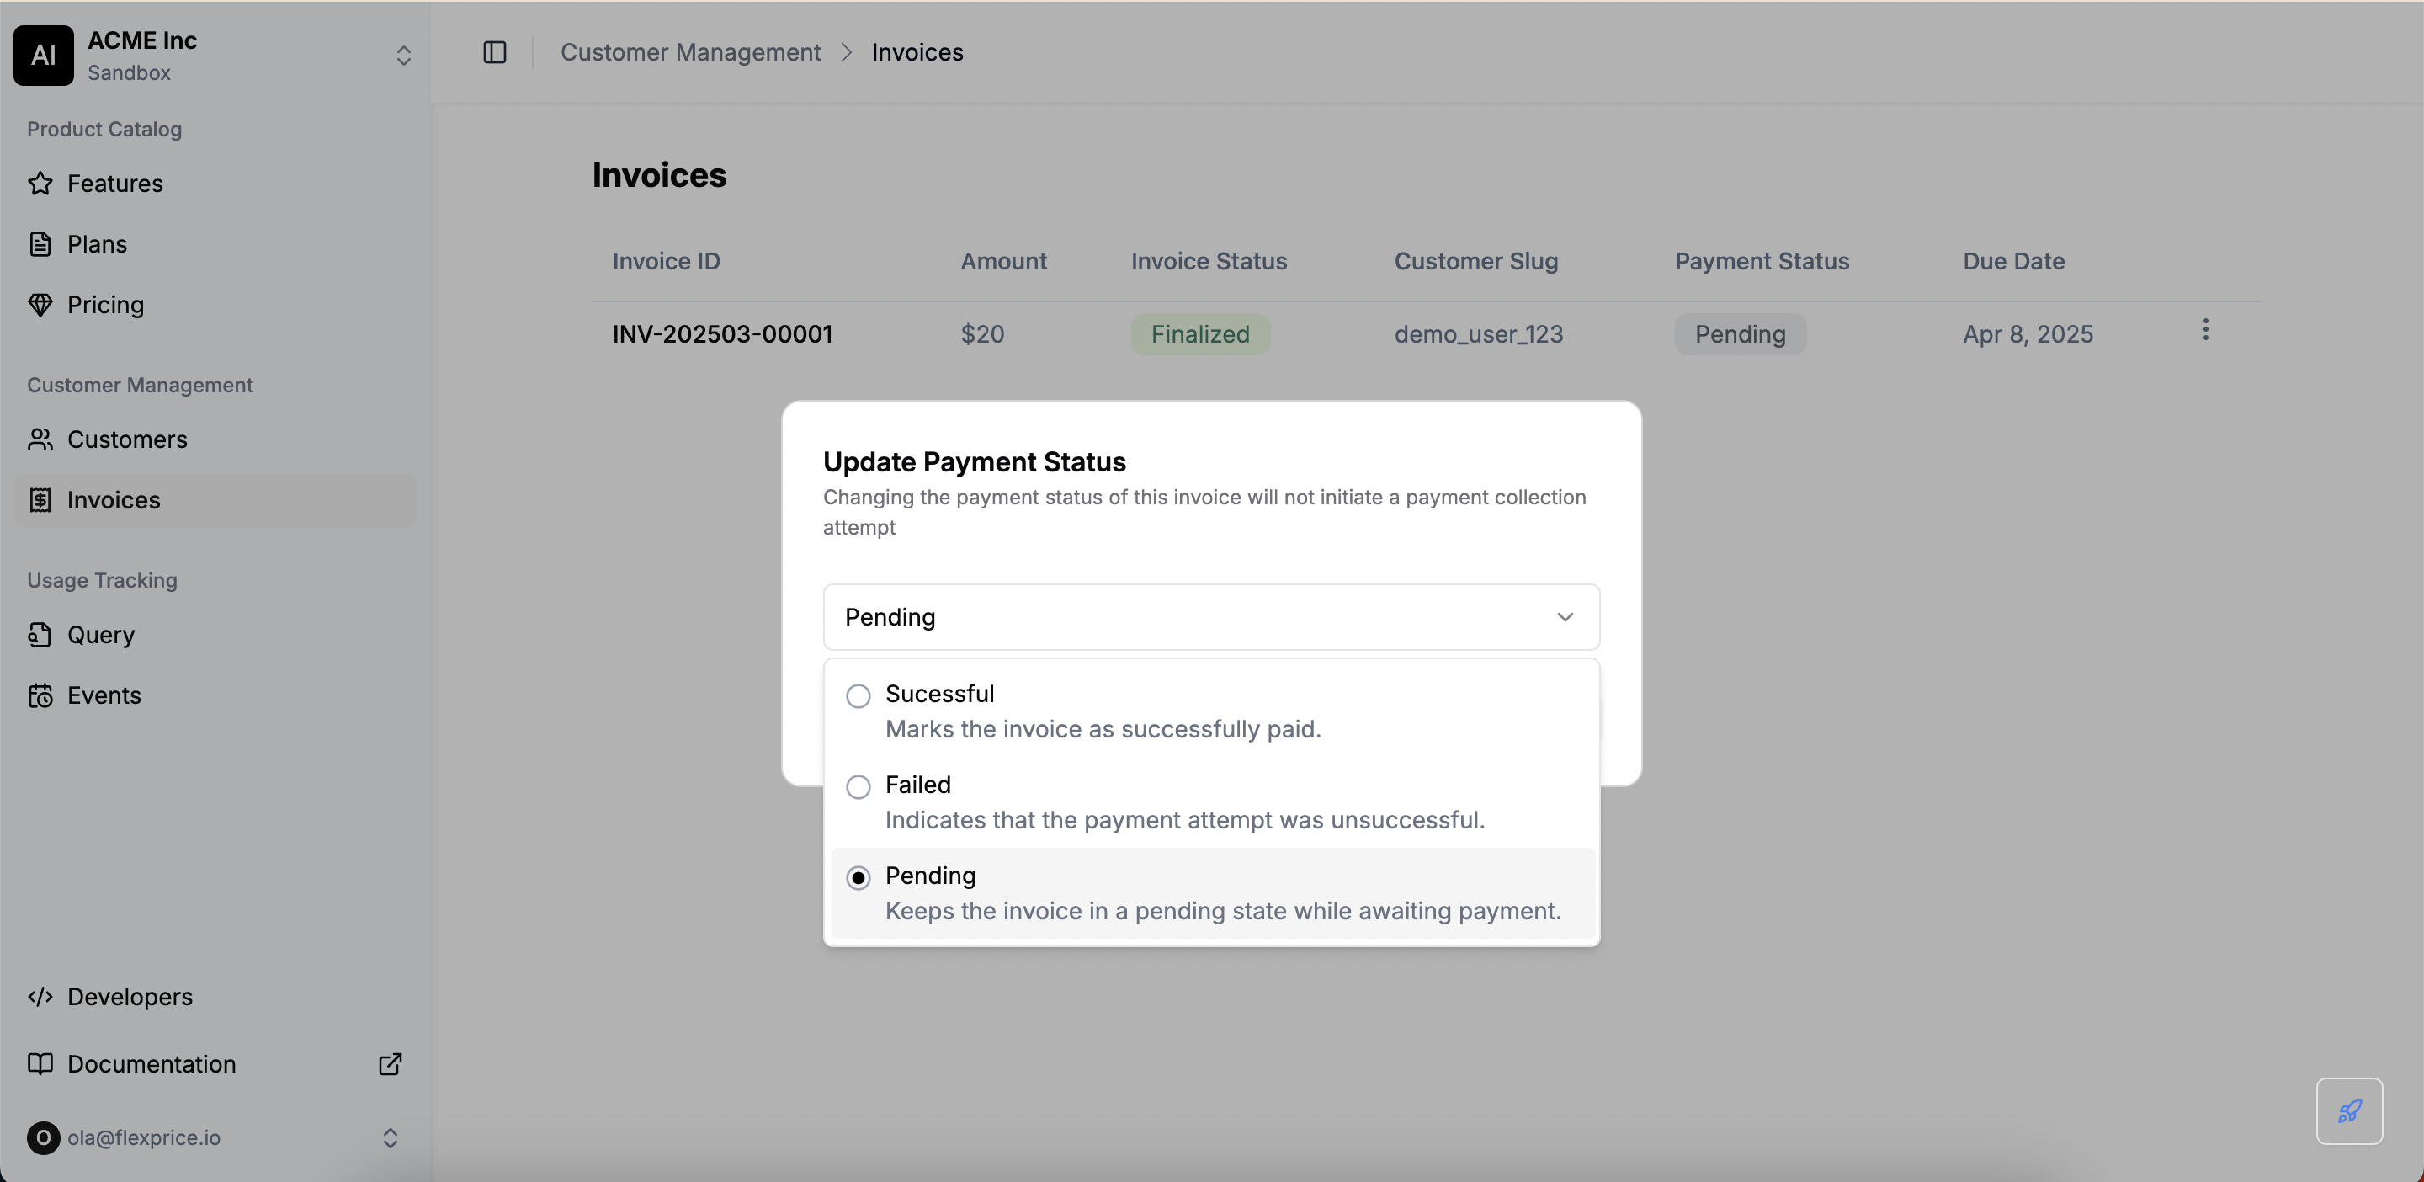Open Features with the star icon
The image size is (2424, 1182).
[40, 184]
